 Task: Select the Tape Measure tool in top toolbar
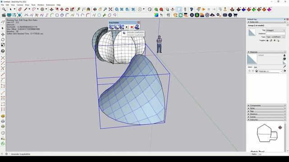(79, 9)
